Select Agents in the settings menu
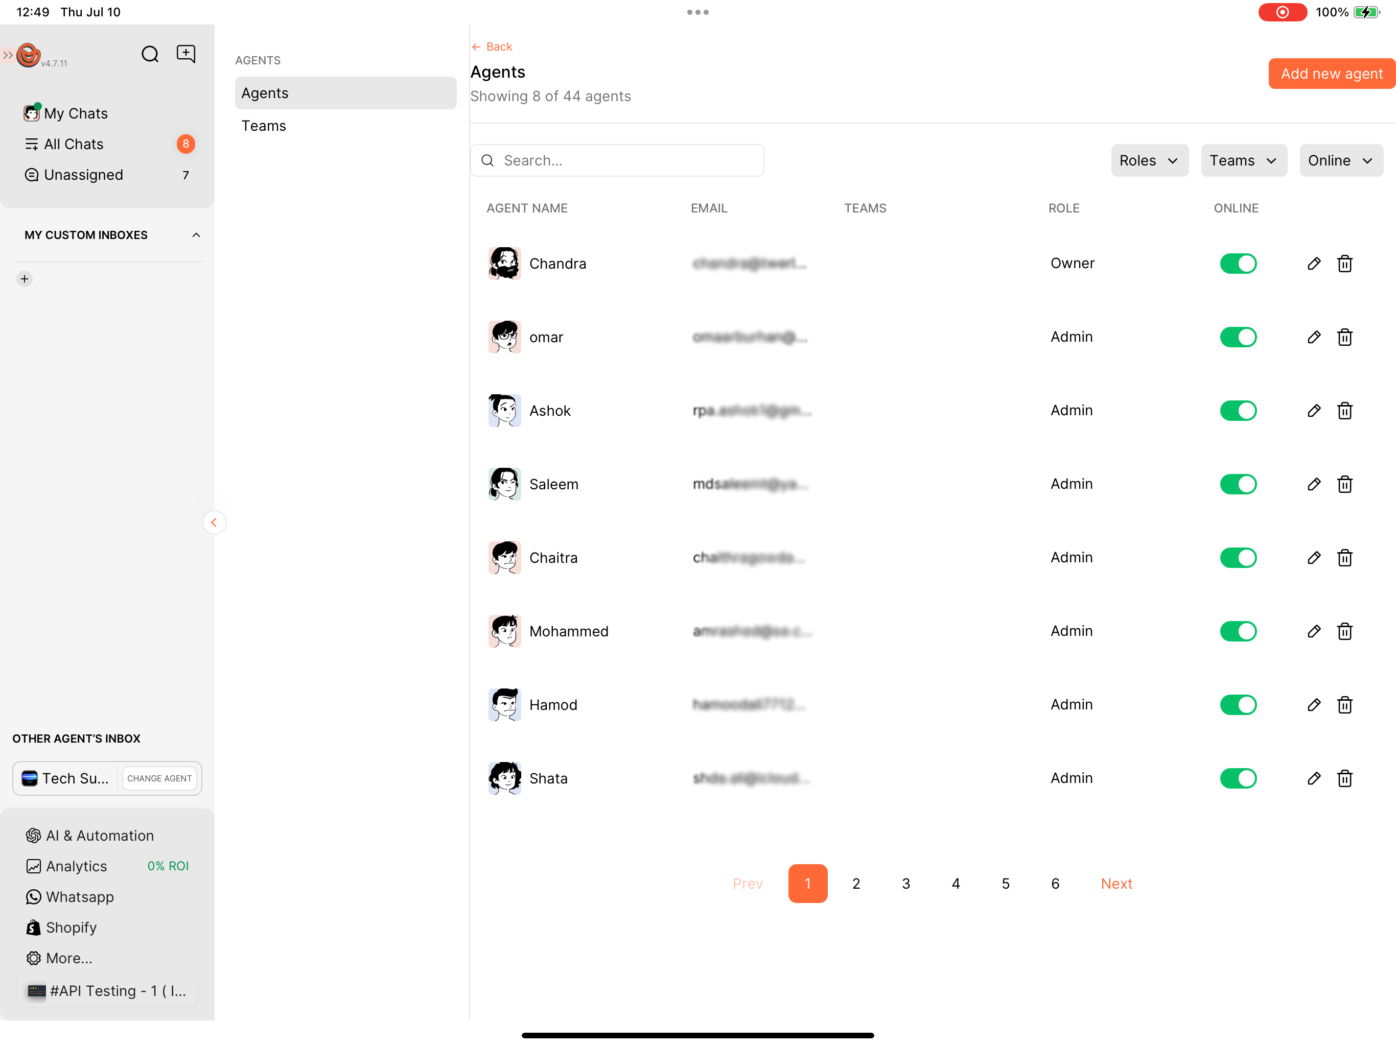Screen dimensions: 1396x1046 tap(345, 93)
